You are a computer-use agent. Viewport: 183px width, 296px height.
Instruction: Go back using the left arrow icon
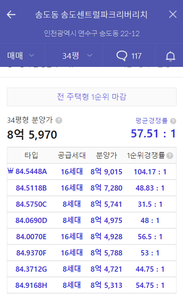click(x=11, y=15)
